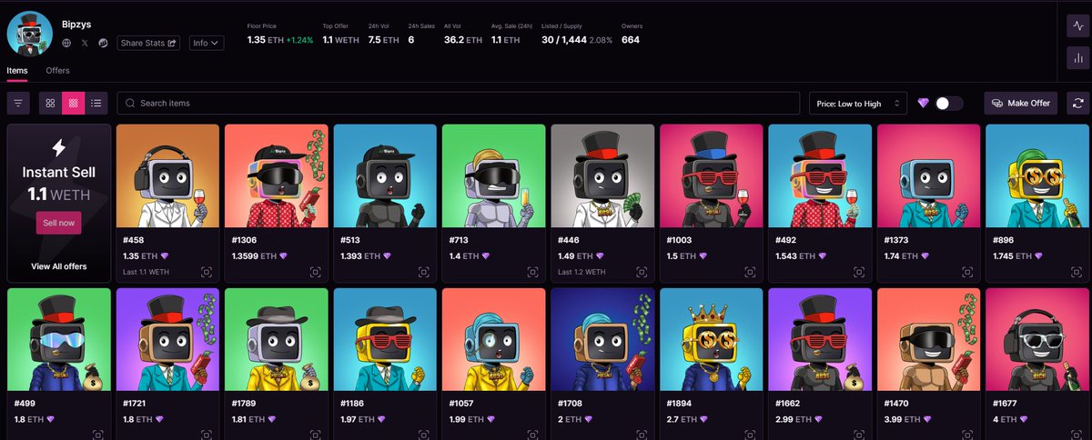Click the Sell now button
The image size is (1092, 440).
(x=58, y=223)
